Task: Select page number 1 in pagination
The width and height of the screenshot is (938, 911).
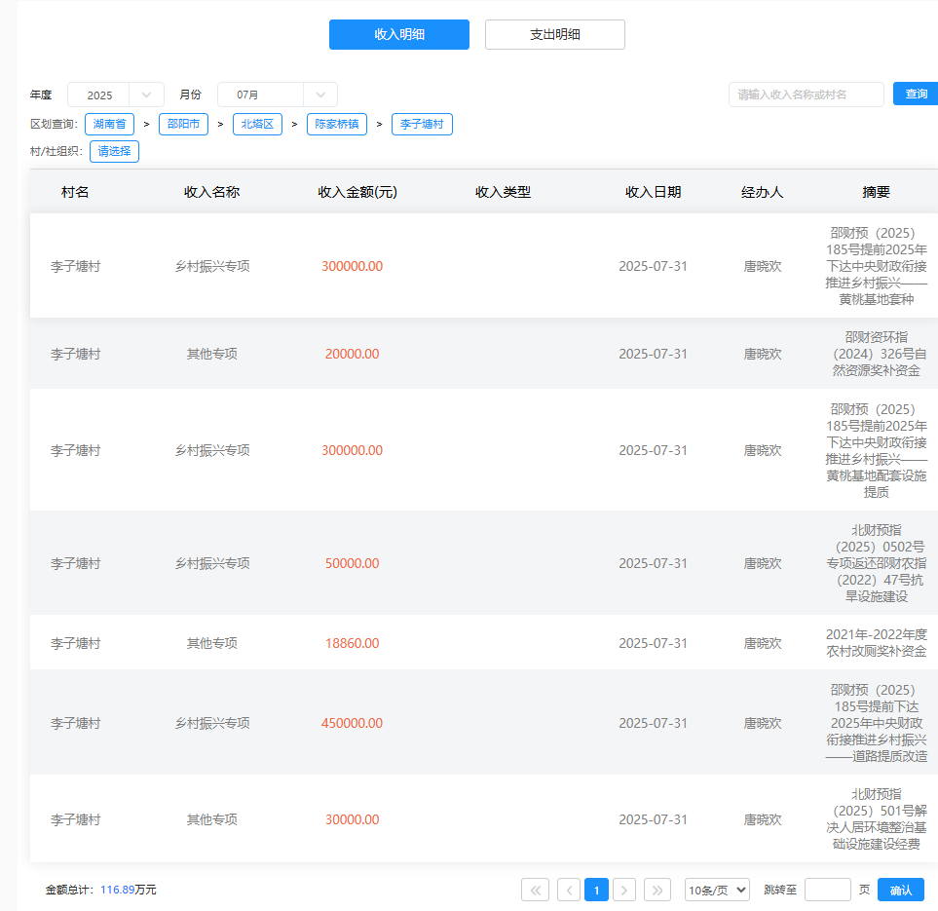Action: [596, 890]
